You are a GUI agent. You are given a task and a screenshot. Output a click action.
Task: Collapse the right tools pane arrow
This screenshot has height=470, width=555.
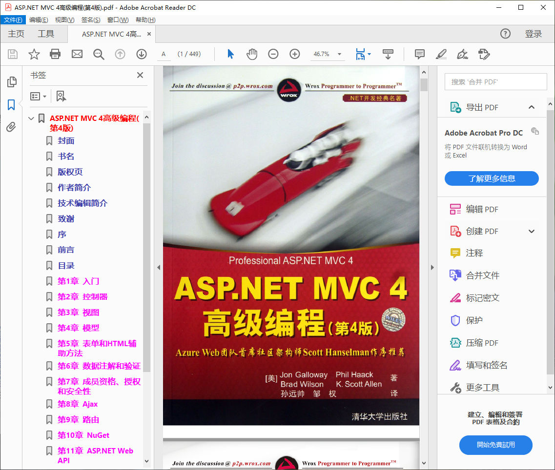(x=432, y=267)
